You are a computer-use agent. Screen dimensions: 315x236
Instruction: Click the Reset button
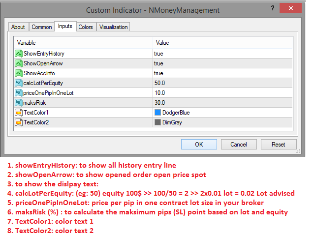coord(279,145)
